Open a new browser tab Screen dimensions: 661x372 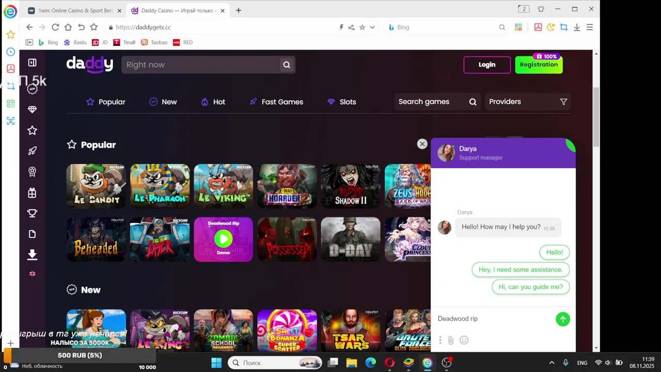tap(238, 10)
